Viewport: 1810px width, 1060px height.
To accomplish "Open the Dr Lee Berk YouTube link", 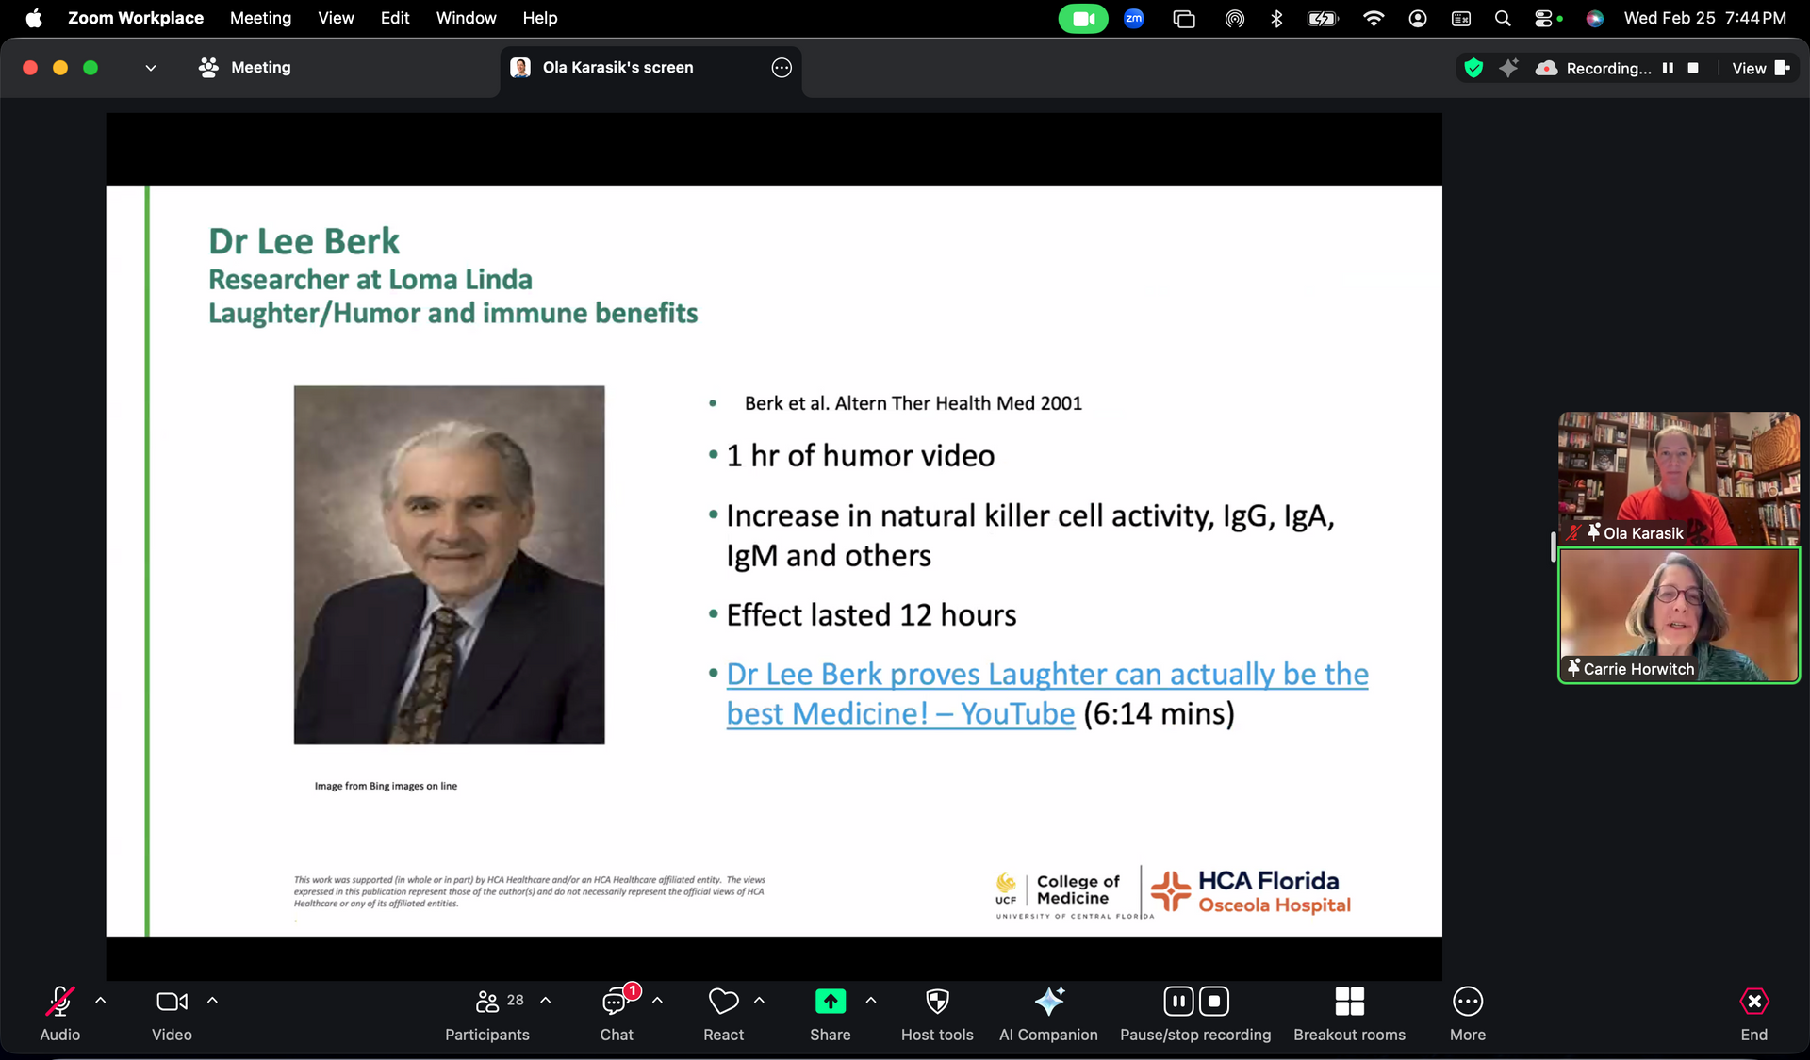I will tap(1046, 675).
